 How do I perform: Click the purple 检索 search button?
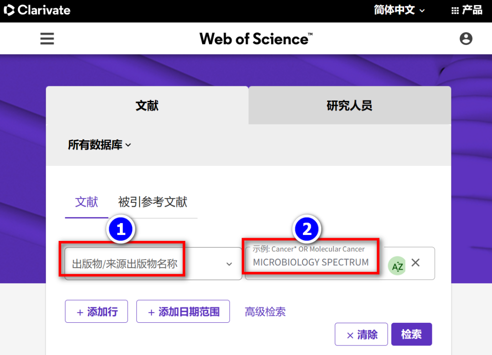411,335
